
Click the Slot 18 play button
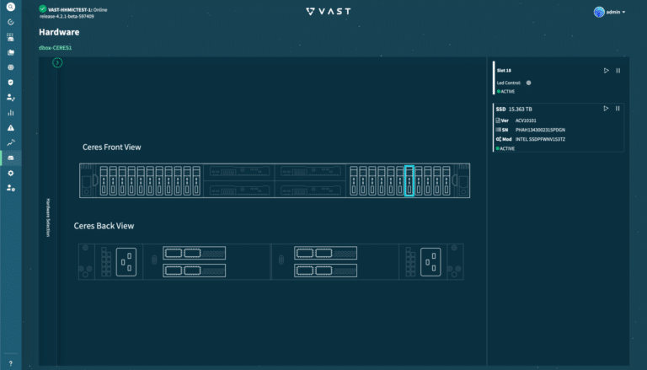point(607,71)
